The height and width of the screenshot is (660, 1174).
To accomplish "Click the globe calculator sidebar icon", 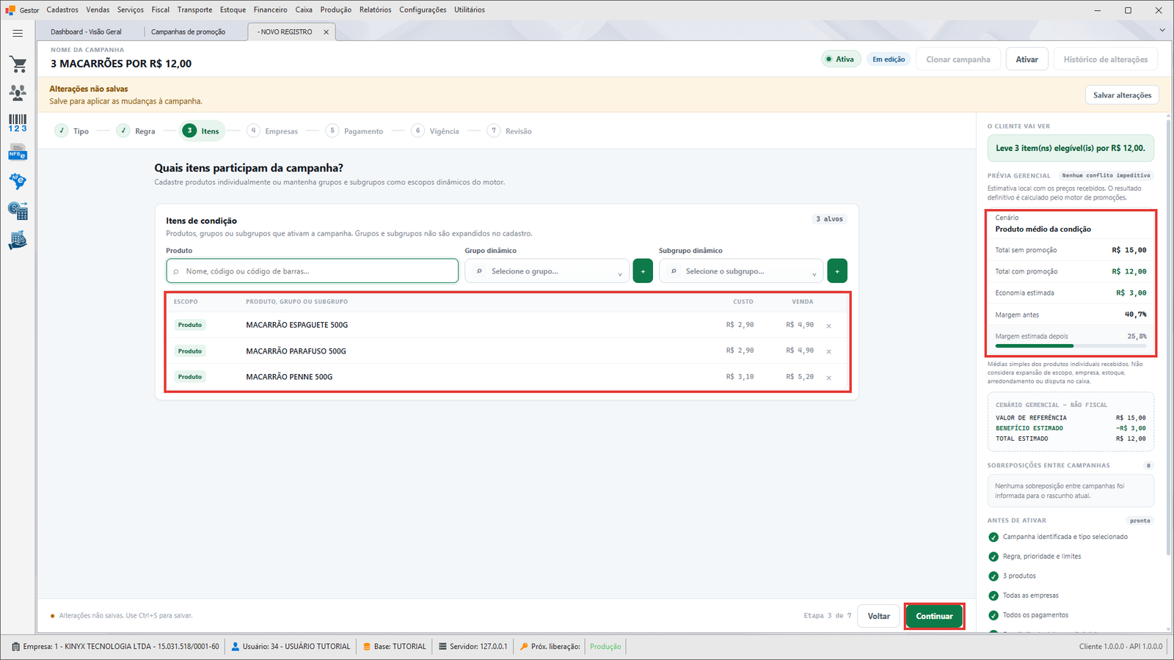I will pos(18,211).
